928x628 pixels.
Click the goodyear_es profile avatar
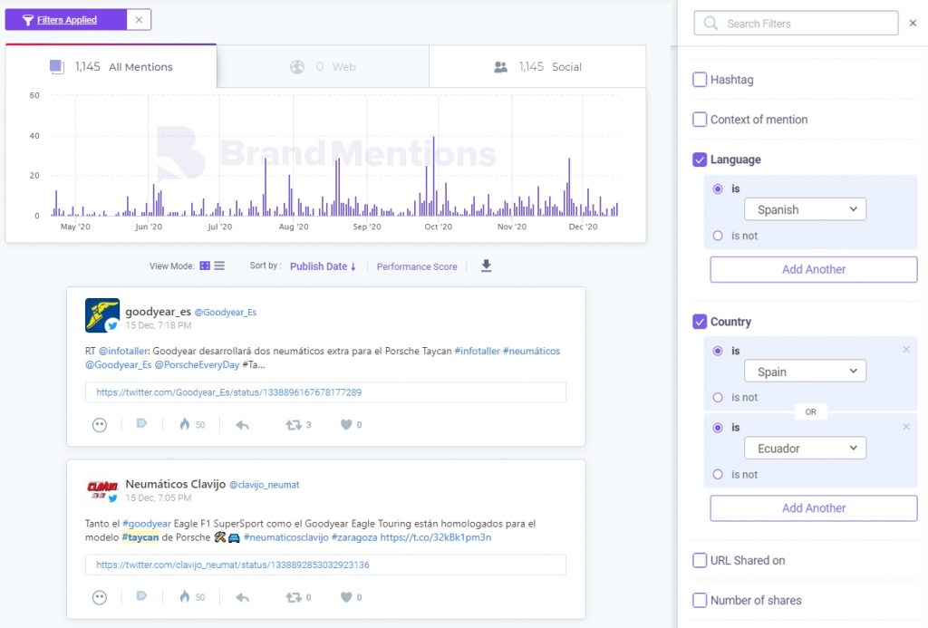point(102,315)
